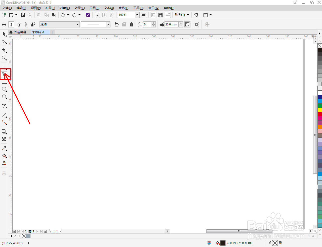Browse brush stroke folder in property bar

(116, 24)
